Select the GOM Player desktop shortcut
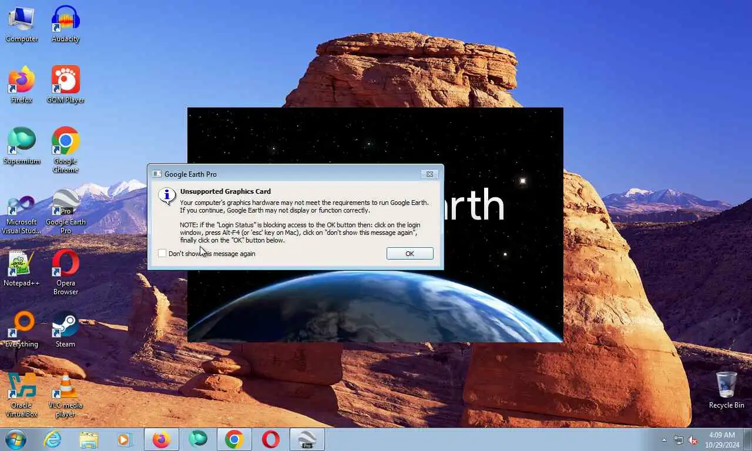This screenshot has height=451, width=752. (x=65, y=86)
